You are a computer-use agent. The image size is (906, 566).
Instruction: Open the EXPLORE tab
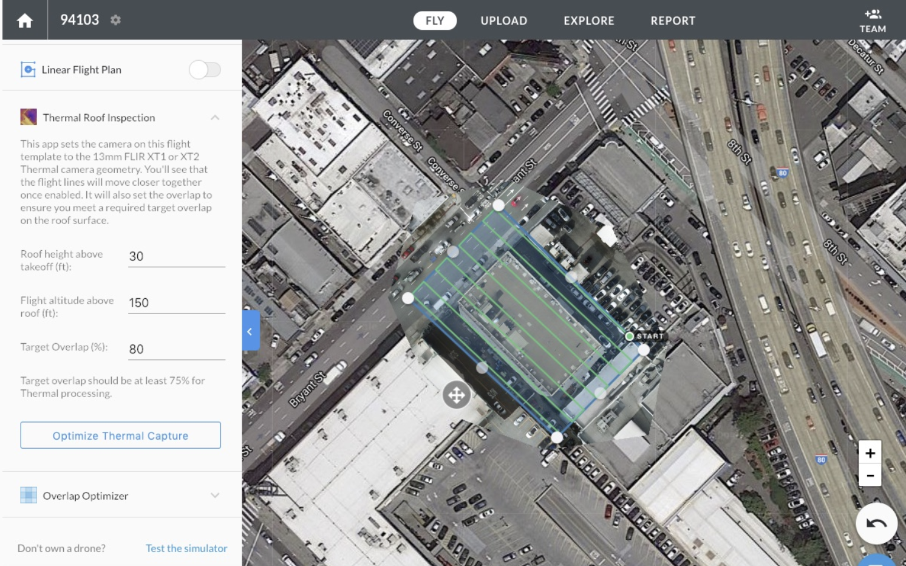(589, 21)
